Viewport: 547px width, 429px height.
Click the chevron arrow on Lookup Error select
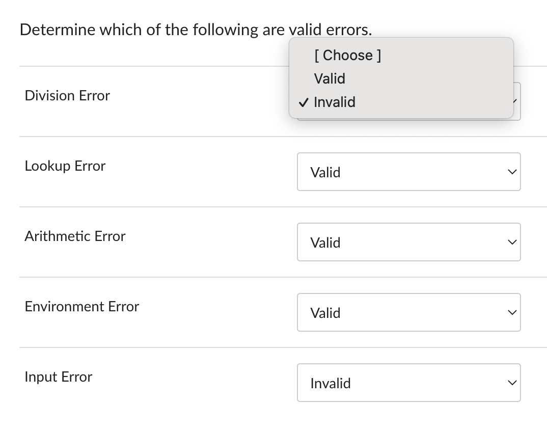(512, 172)
